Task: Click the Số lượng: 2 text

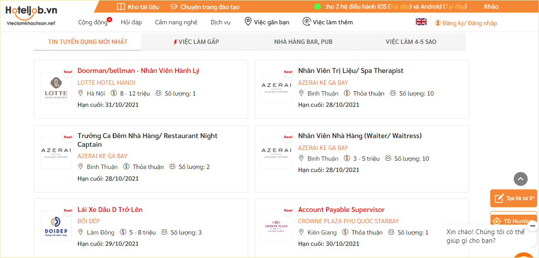Action: tap(194, 167)
